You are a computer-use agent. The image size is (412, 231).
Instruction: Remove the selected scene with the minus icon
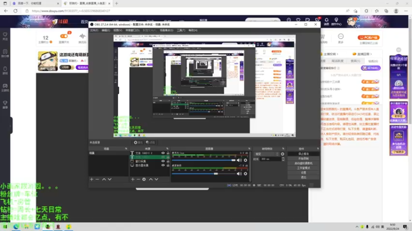point(97,179)
